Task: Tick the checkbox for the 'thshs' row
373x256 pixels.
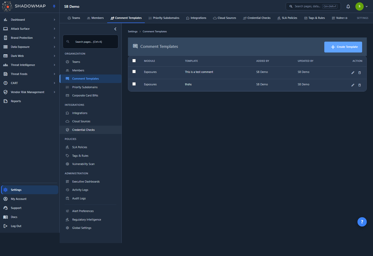Action: click(134, 84)
